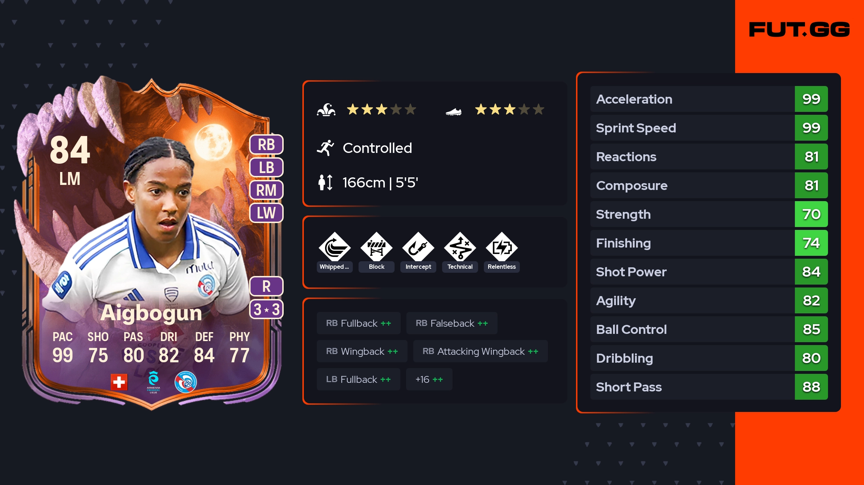Select the LW alternate position badge
The image size is (864, 485).
click(x=266, y=213)
